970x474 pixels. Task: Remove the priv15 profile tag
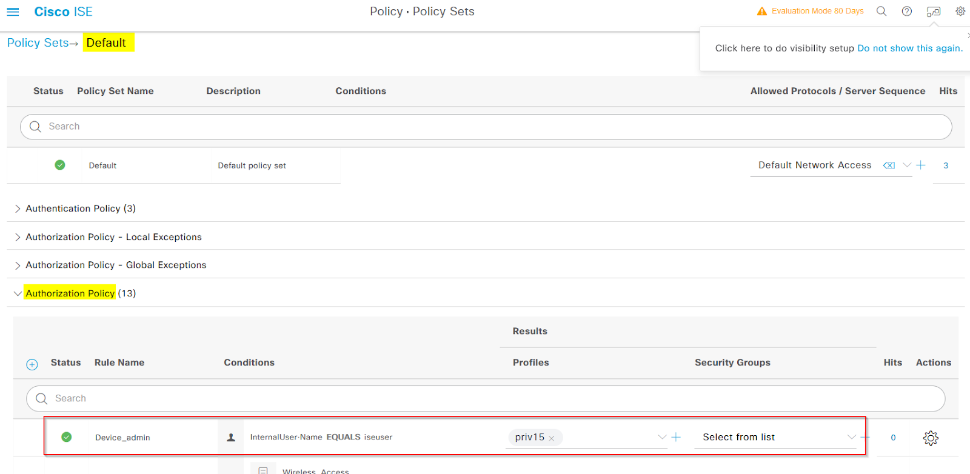click(552, 439)
